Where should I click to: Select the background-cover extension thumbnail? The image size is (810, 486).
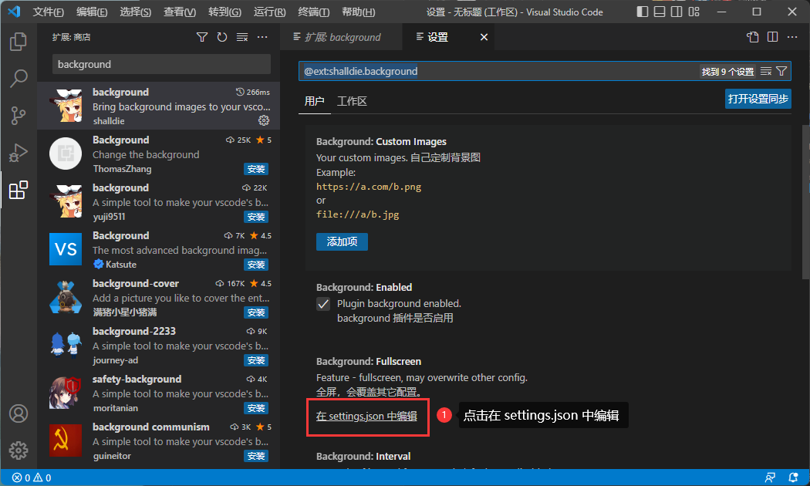click(66, 298)
